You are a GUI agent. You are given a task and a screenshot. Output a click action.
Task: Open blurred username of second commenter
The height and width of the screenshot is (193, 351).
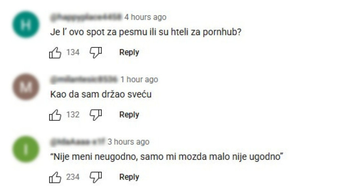(84, 79)
